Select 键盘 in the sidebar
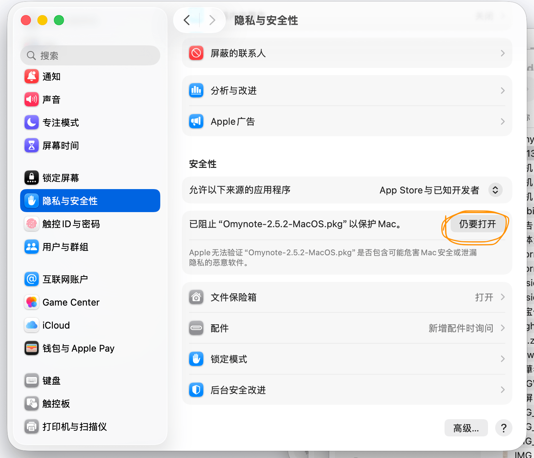Image resolution: width=534 pixels, height=458 pixels. point(90,381)
